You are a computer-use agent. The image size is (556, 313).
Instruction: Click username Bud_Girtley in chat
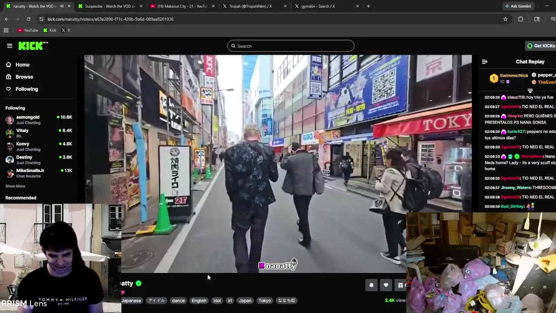coord(512,206)
